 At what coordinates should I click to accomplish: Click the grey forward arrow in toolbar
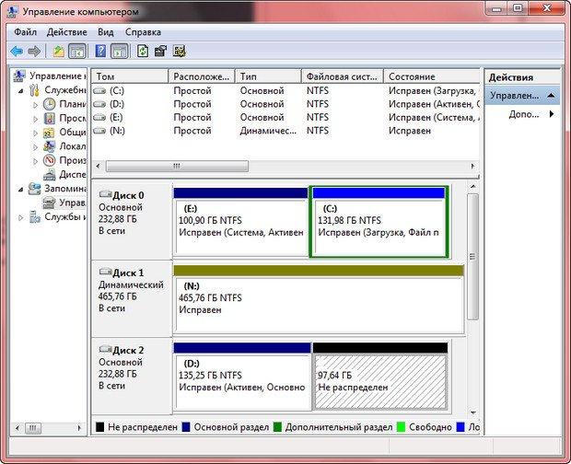[34, 52]
